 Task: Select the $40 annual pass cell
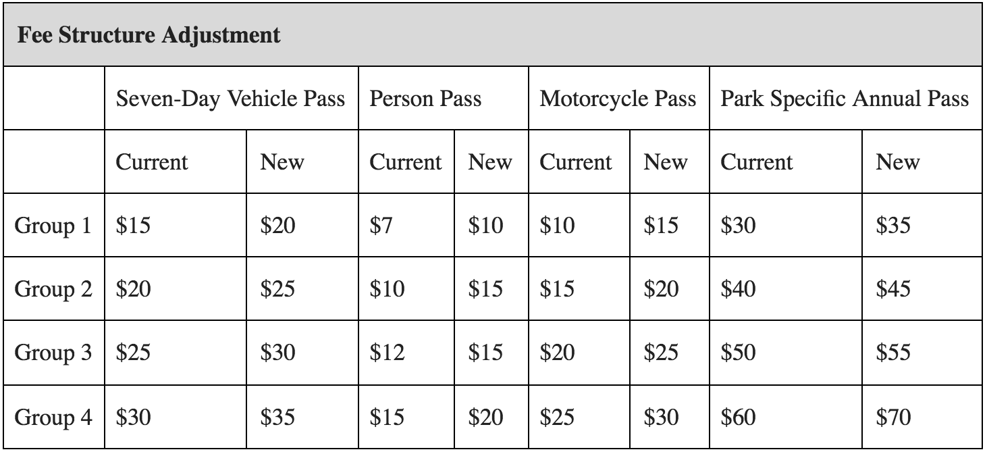[738, 289]
